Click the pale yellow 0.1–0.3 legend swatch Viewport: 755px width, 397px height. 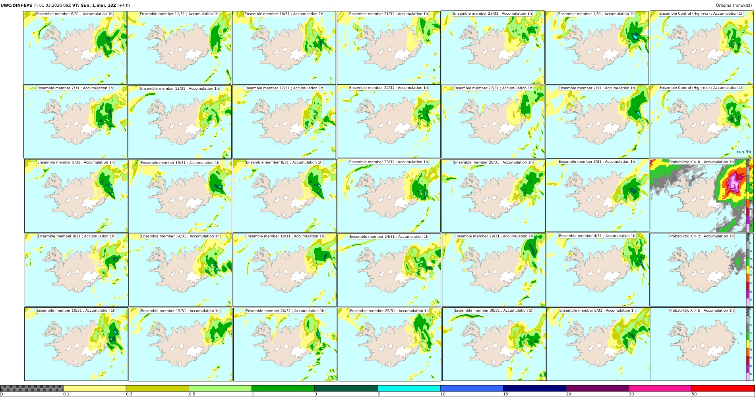tap(95, 388)
